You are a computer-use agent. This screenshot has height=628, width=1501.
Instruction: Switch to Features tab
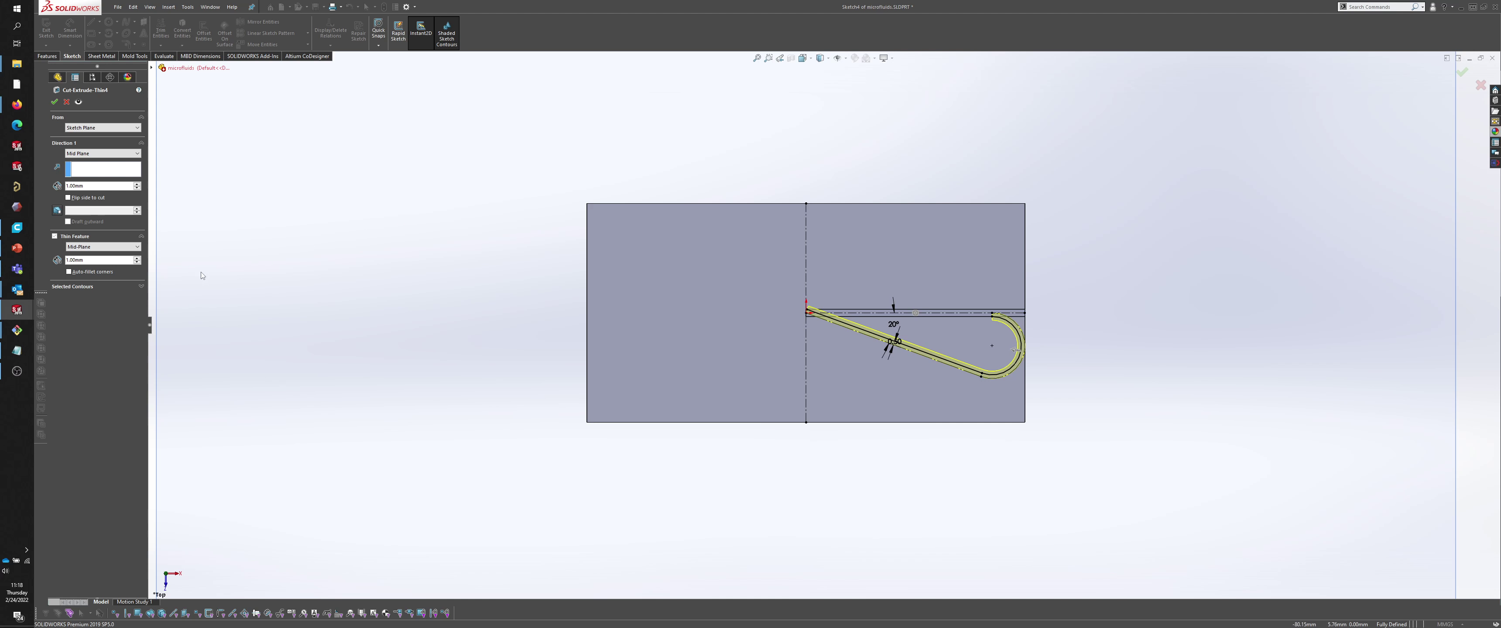click(x=47, y=56)
